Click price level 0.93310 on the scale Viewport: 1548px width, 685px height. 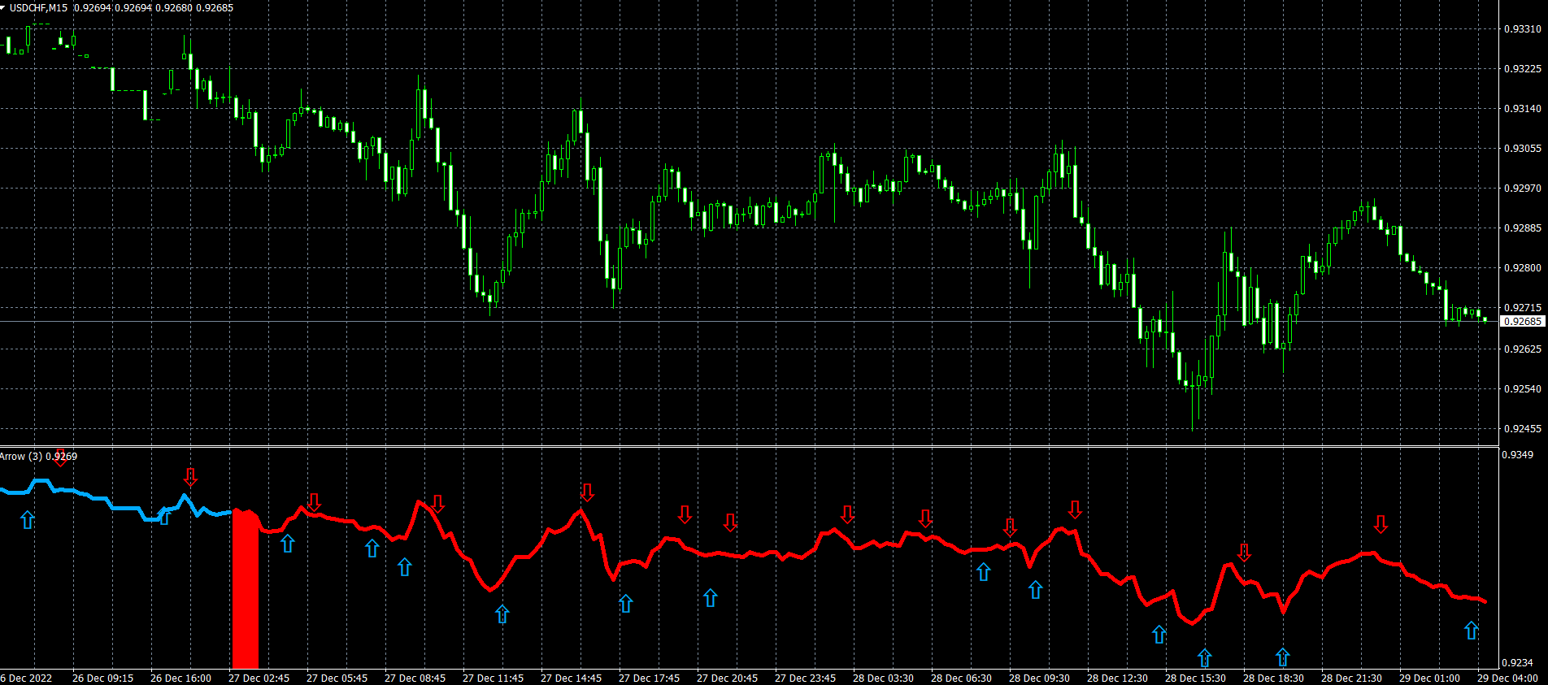1522,29
